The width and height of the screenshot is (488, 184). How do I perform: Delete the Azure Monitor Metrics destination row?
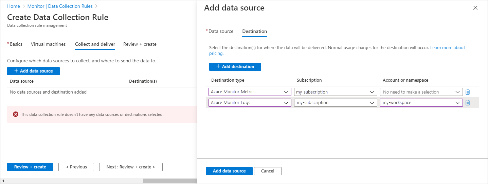coord(468,92)
